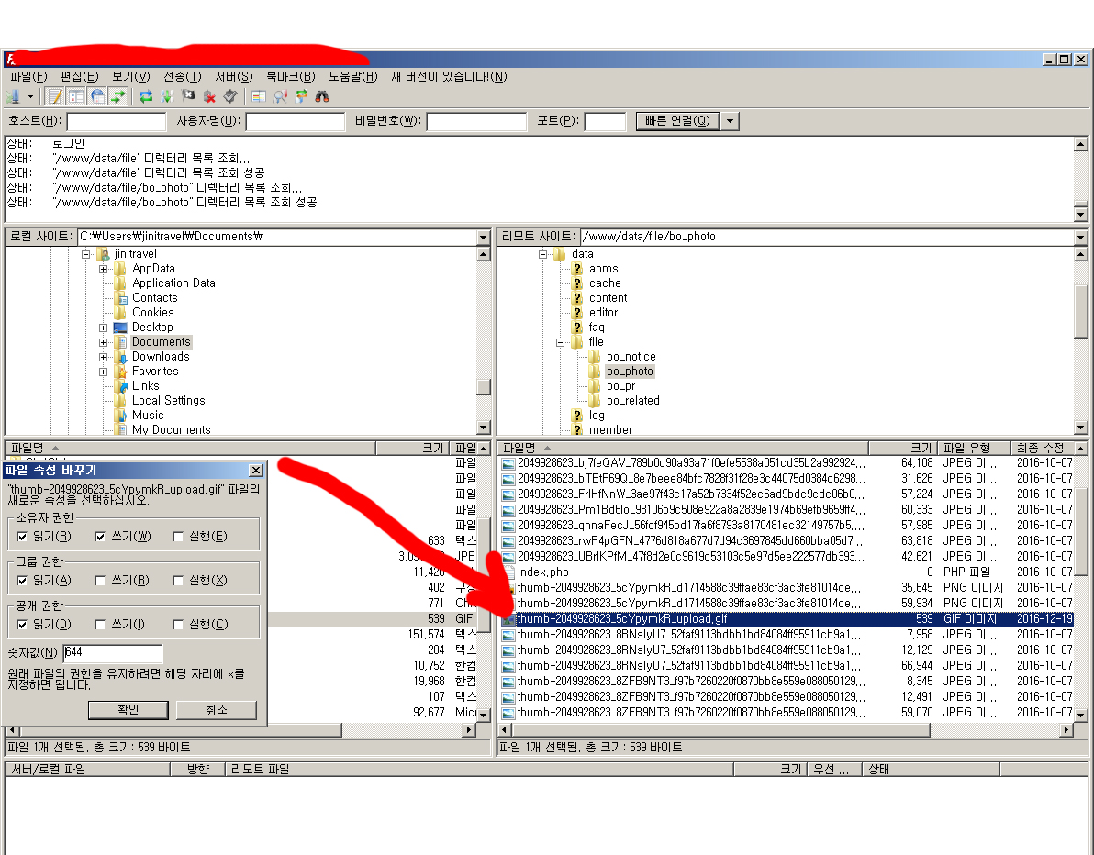Collapse the jinitravel tree node
The height and width of the screenshot is (855, 1094).
click(x=85, y=254)
